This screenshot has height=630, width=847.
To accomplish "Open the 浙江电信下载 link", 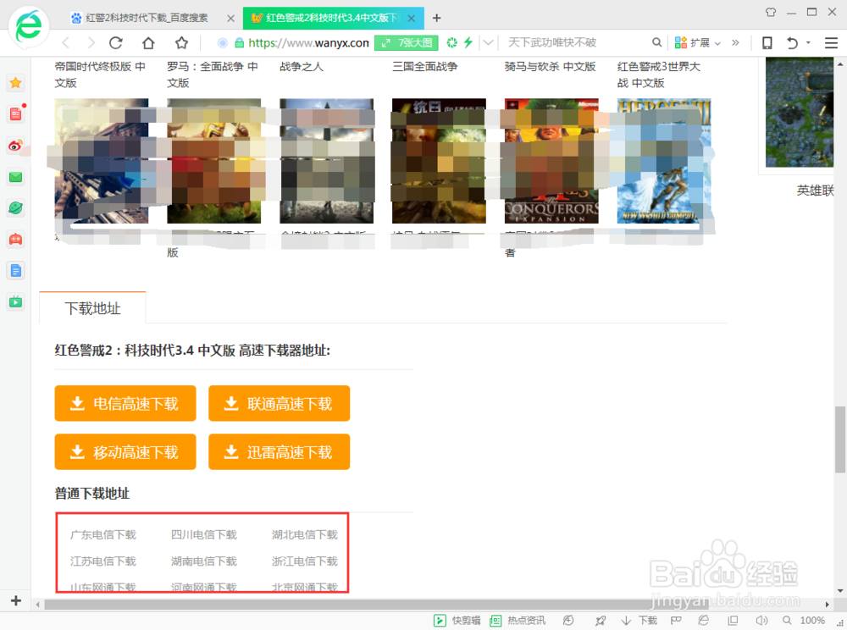I will tap(305, 561).
